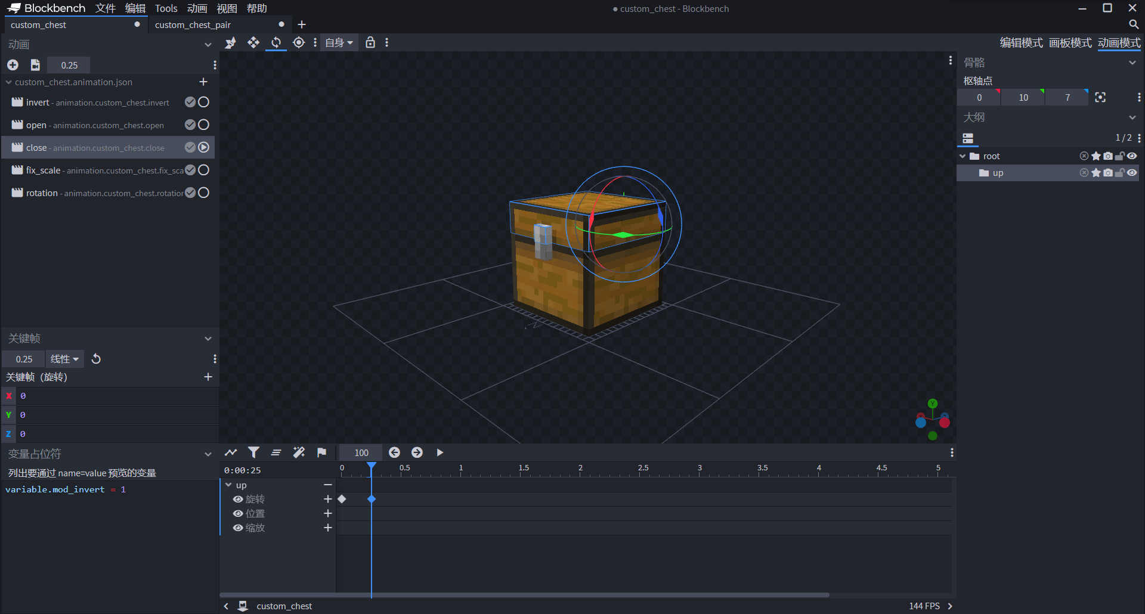Collapse the 动画 panel
The height and width of the screenshot is (614, 1145).
[208, 45]
